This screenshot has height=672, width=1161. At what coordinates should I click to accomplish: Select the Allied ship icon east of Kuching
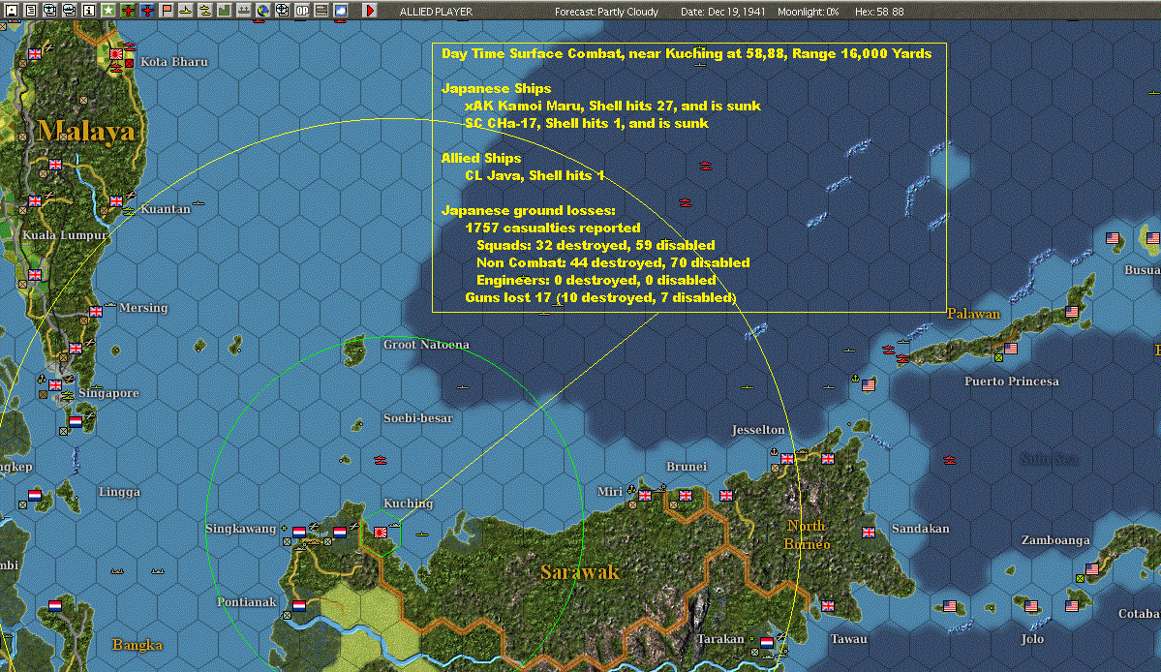(x=422, y=534)
